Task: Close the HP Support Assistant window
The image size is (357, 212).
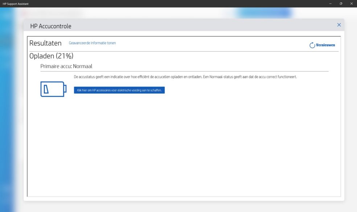Action: click(x=351, y=4)
